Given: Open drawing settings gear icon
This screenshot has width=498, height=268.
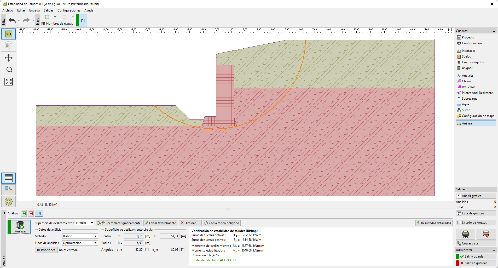Looking at the screenshot, I should 9,202.
